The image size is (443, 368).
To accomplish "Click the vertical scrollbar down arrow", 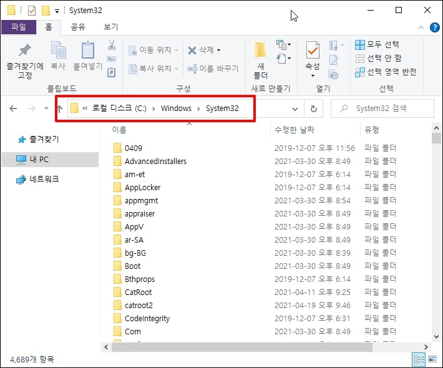I will (436, 337).
